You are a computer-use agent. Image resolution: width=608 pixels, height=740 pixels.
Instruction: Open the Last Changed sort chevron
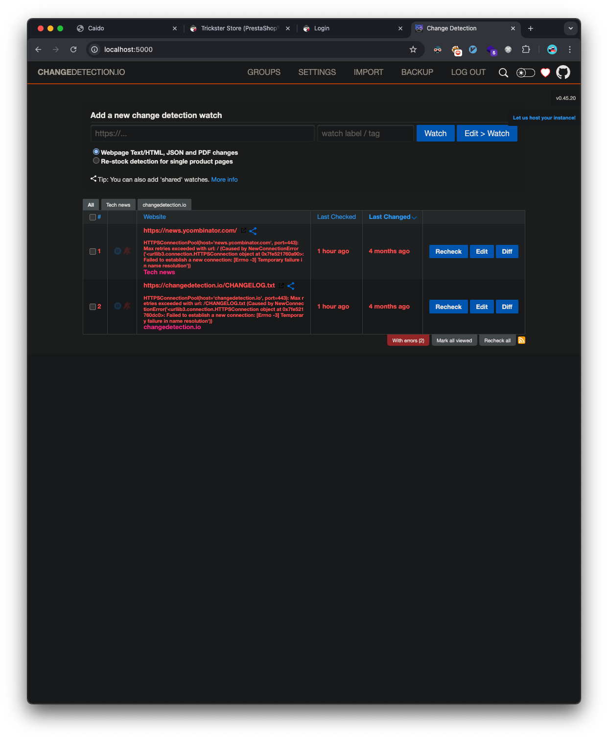414,217
